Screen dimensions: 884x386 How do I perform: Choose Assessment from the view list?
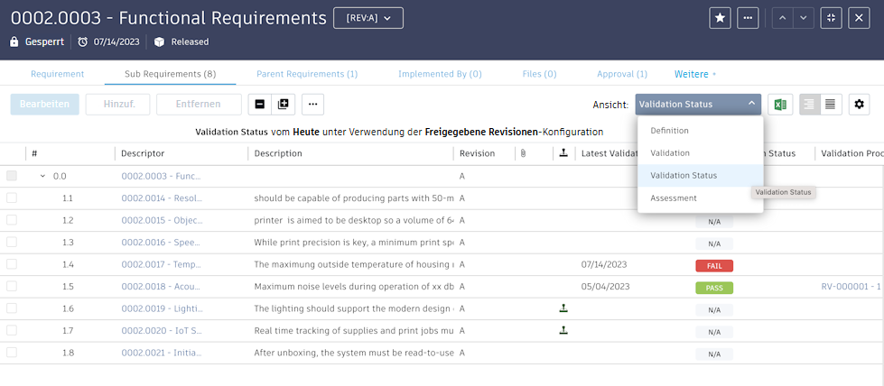[x=674, y=198]
